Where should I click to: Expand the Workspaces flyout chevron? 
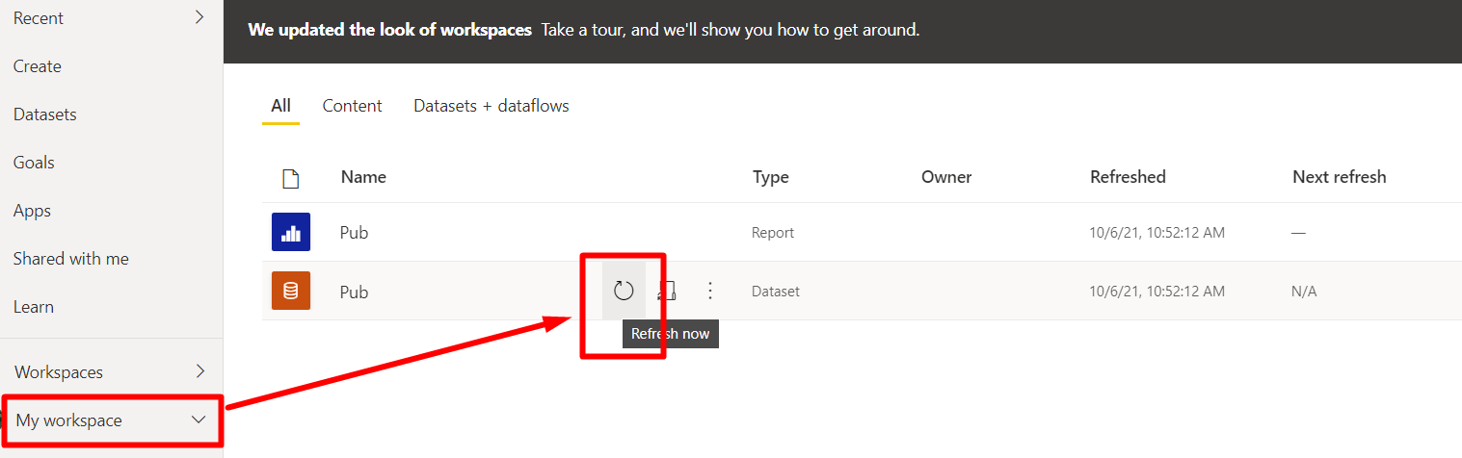(200, 371)
